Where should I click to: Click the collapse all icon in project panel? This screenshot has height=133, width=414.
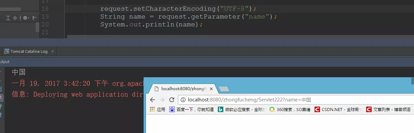[15, 18]
